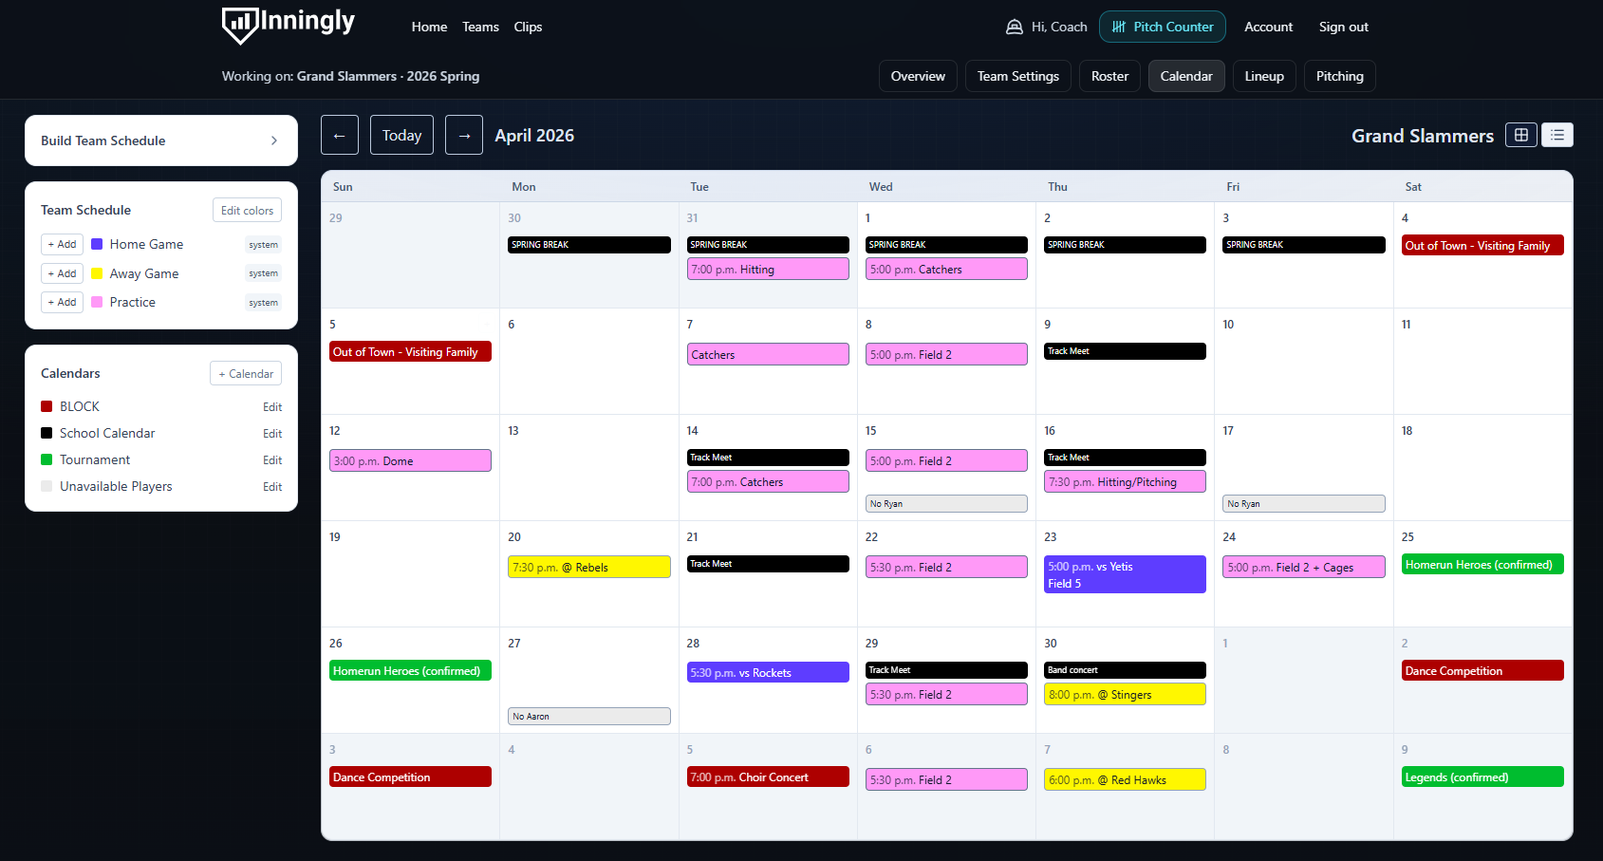Add a new Practice event
The width and height of the screenshot is (1603, 861).
pos(61,302)
